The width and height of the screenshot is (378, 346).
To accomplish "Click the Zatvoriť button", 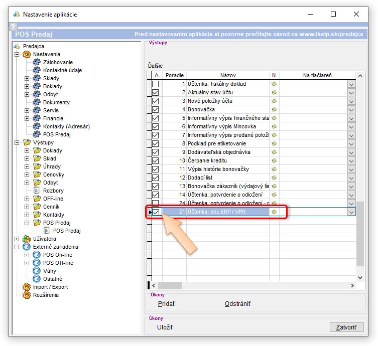I will (346, 327).
